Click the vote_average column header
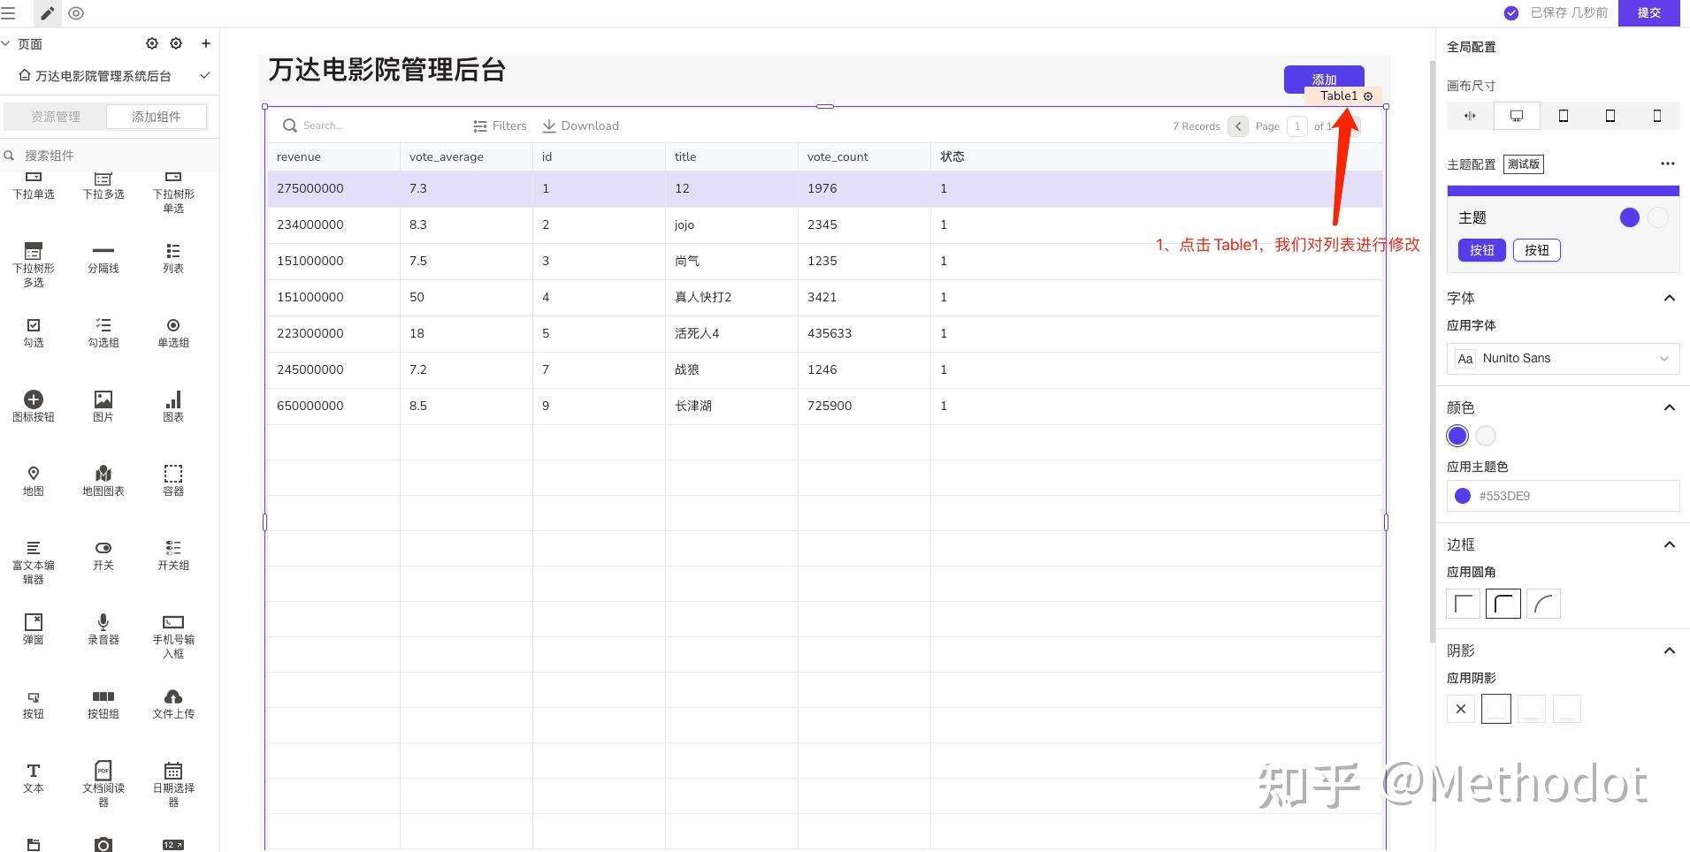 click(x=466, y=156)
